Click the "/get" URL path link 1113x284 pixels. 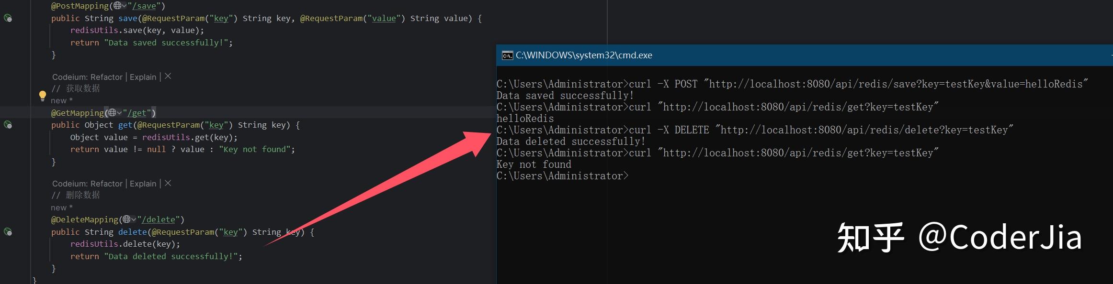pyautogui.click(x=139, y=113)
